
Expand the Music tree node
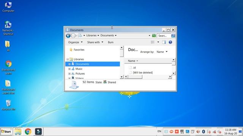point(69,69)
